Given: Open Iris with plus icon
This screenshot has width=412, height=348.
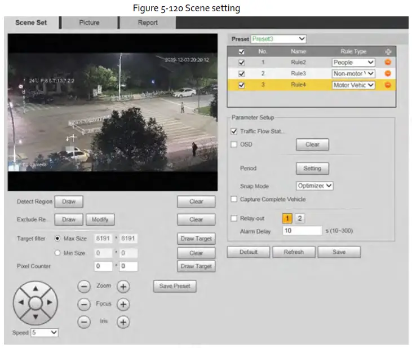Looking at the screenshot, I should click(123, 322).
